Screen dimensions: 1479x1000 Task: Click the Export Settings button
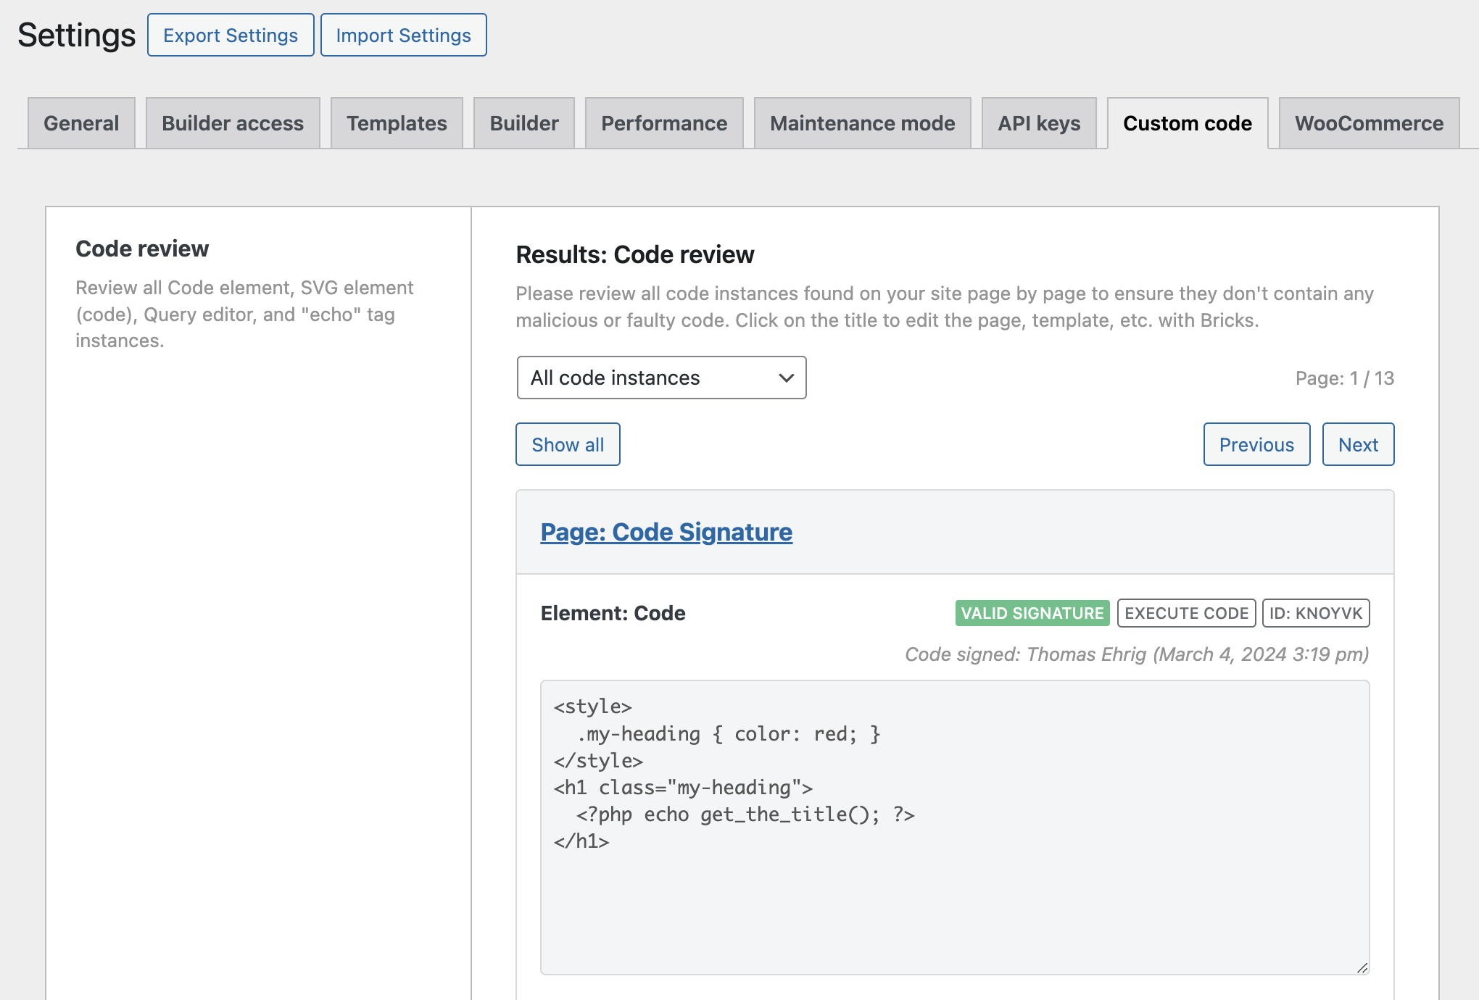231,35
